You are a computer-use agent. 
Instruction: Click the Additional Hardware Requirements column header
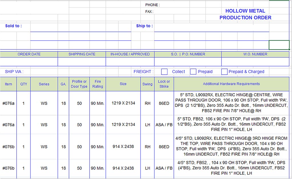pyautogui.click(x=231, y=84)
